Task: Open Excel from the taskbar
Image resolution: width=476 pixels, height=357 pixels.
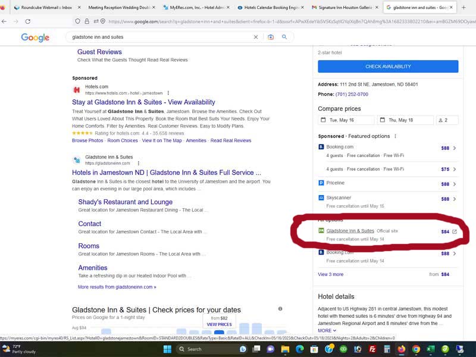Action: point(430,349)
